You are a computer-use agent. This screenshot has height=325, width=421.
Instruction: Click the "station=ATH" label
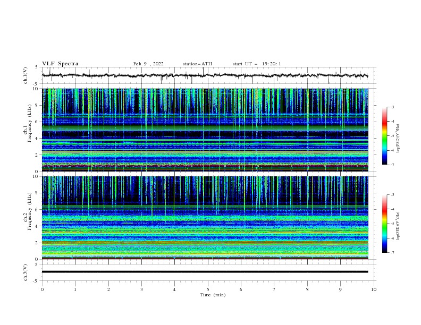(x=197, y=64)
